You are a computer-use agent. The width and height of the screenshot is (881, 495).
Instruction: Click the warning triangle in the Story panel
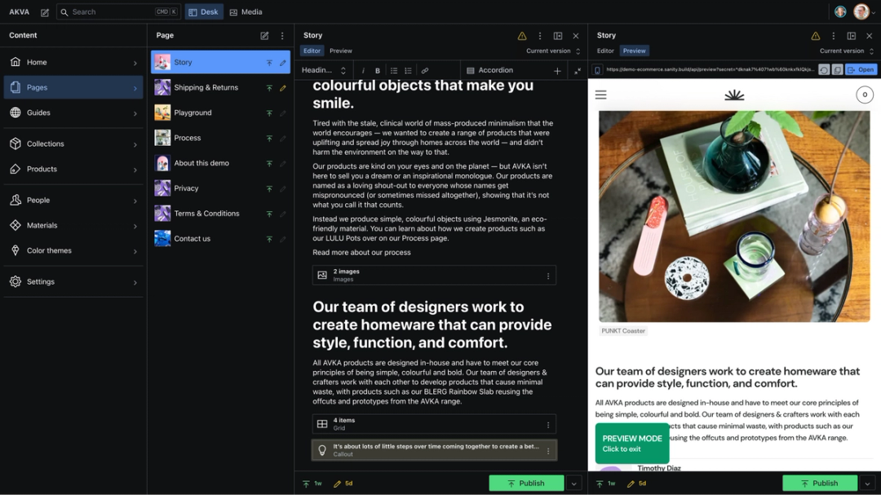[x=522, y=36]
